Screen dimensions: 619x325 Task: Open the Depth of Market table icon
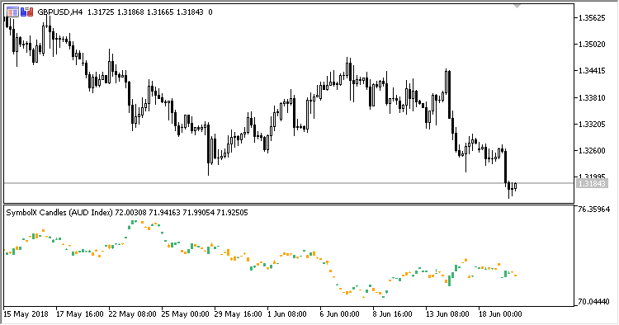tap(12, 12)
